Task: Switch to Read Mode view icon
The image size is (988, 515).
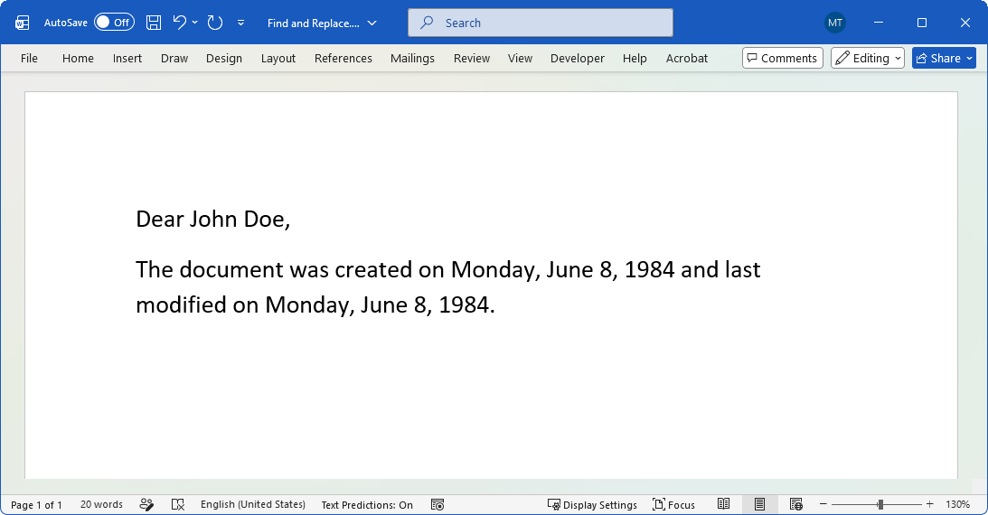Action: [x=723, y=504]
